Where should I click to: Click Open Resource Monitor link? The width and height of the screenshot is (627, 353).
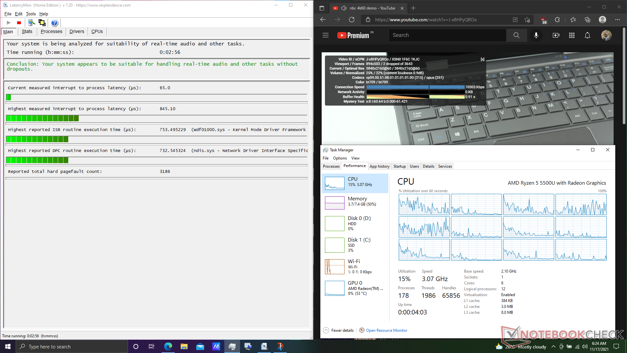click(386, 330)
